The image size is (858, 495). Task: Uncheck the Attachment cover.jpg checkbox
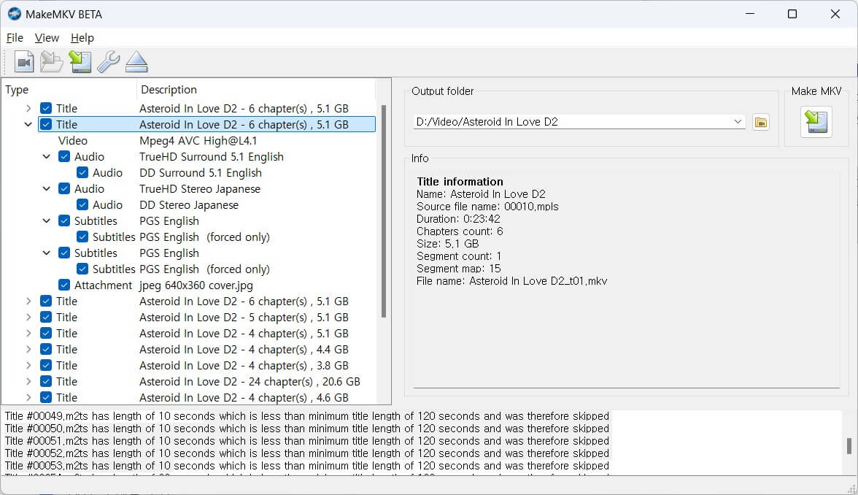pyautogui.click(x=64, y=285)
